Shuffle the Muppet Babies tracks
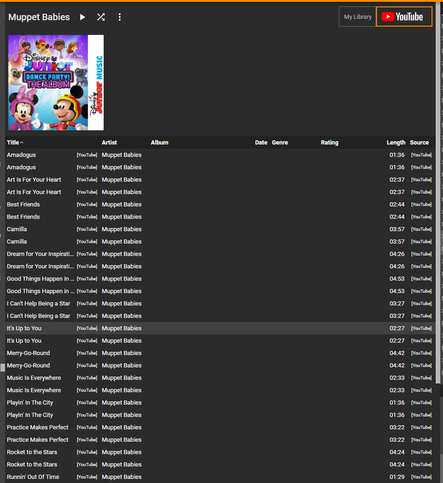443x483 pixels. [x=101, y=17]
